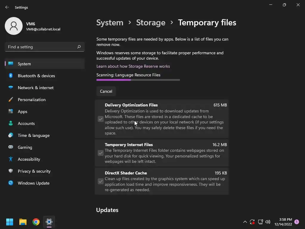Uncheck the Delivery Optimization Files checkbox
Image resolution: width=305 pixels, height=229 pixels.
101,119
